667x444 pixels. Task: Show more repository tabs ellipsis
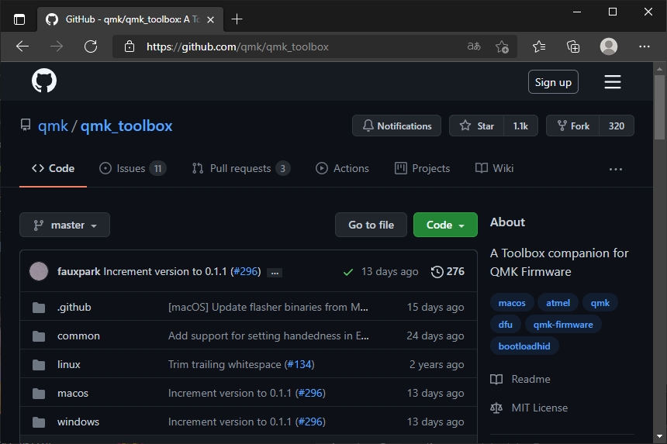(x=616, y=169)
